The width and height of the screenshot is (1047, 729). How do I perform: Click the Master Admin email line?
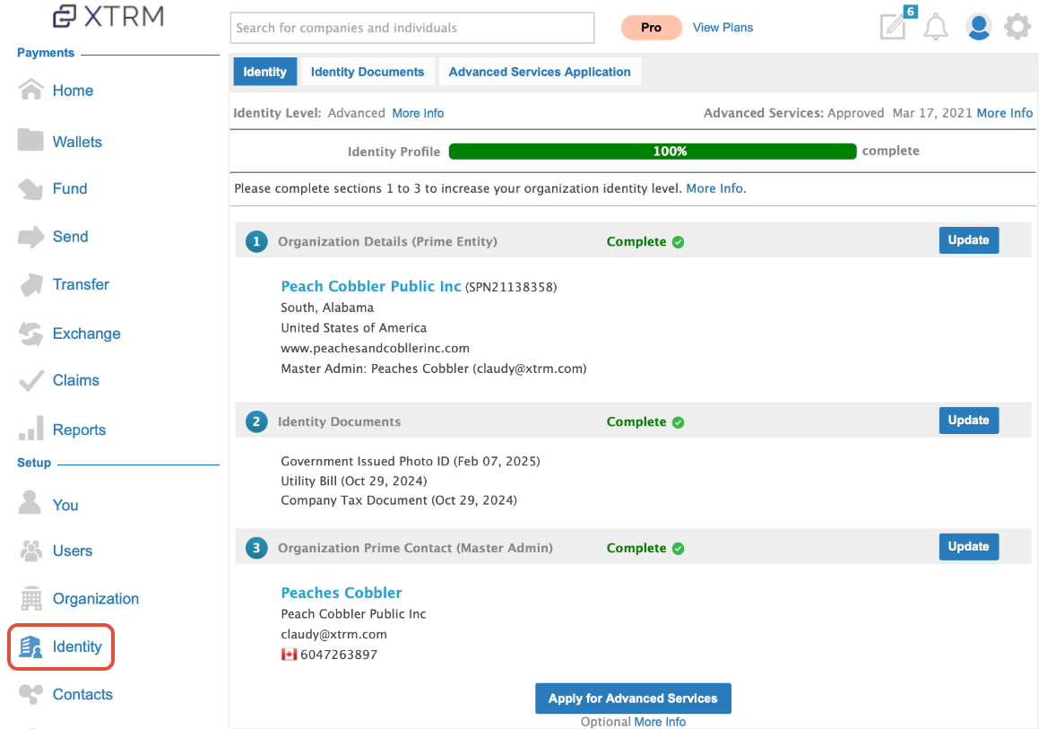tap(433, 369)
